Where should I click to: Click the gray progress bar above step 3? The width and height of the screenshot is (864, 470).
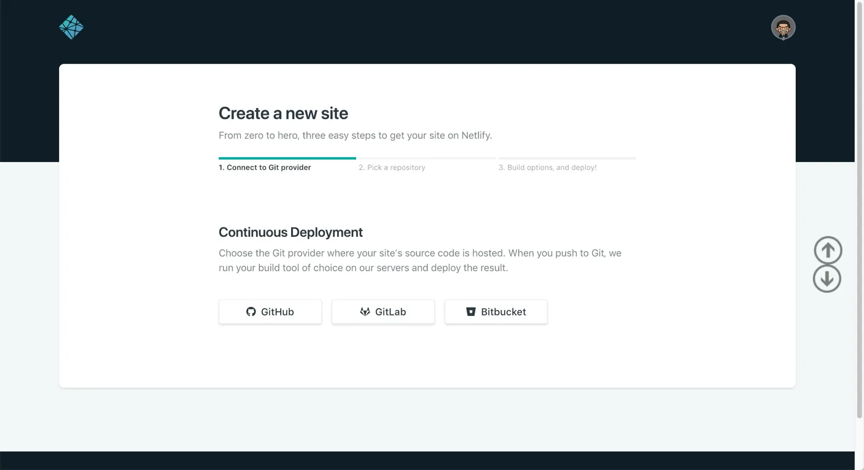567,158
